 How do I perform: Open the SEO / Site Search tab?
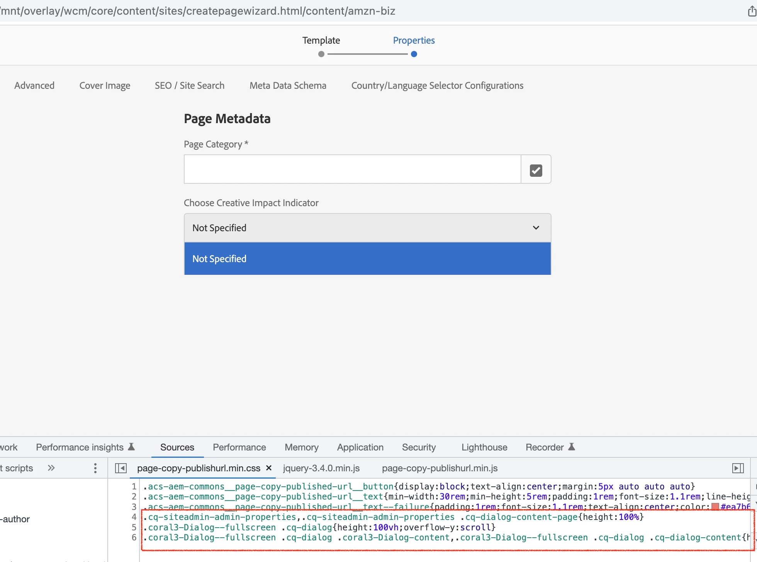pos(190,85)
